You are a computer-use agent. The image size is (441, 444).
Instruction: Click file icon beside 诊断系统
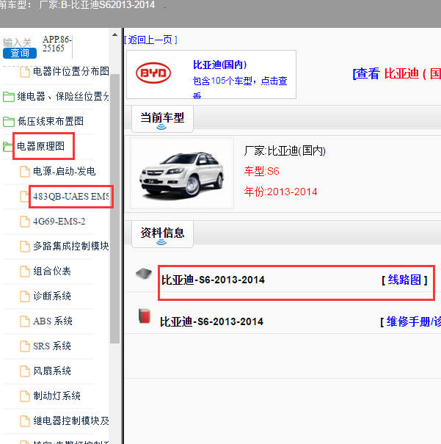pos(25,296)
